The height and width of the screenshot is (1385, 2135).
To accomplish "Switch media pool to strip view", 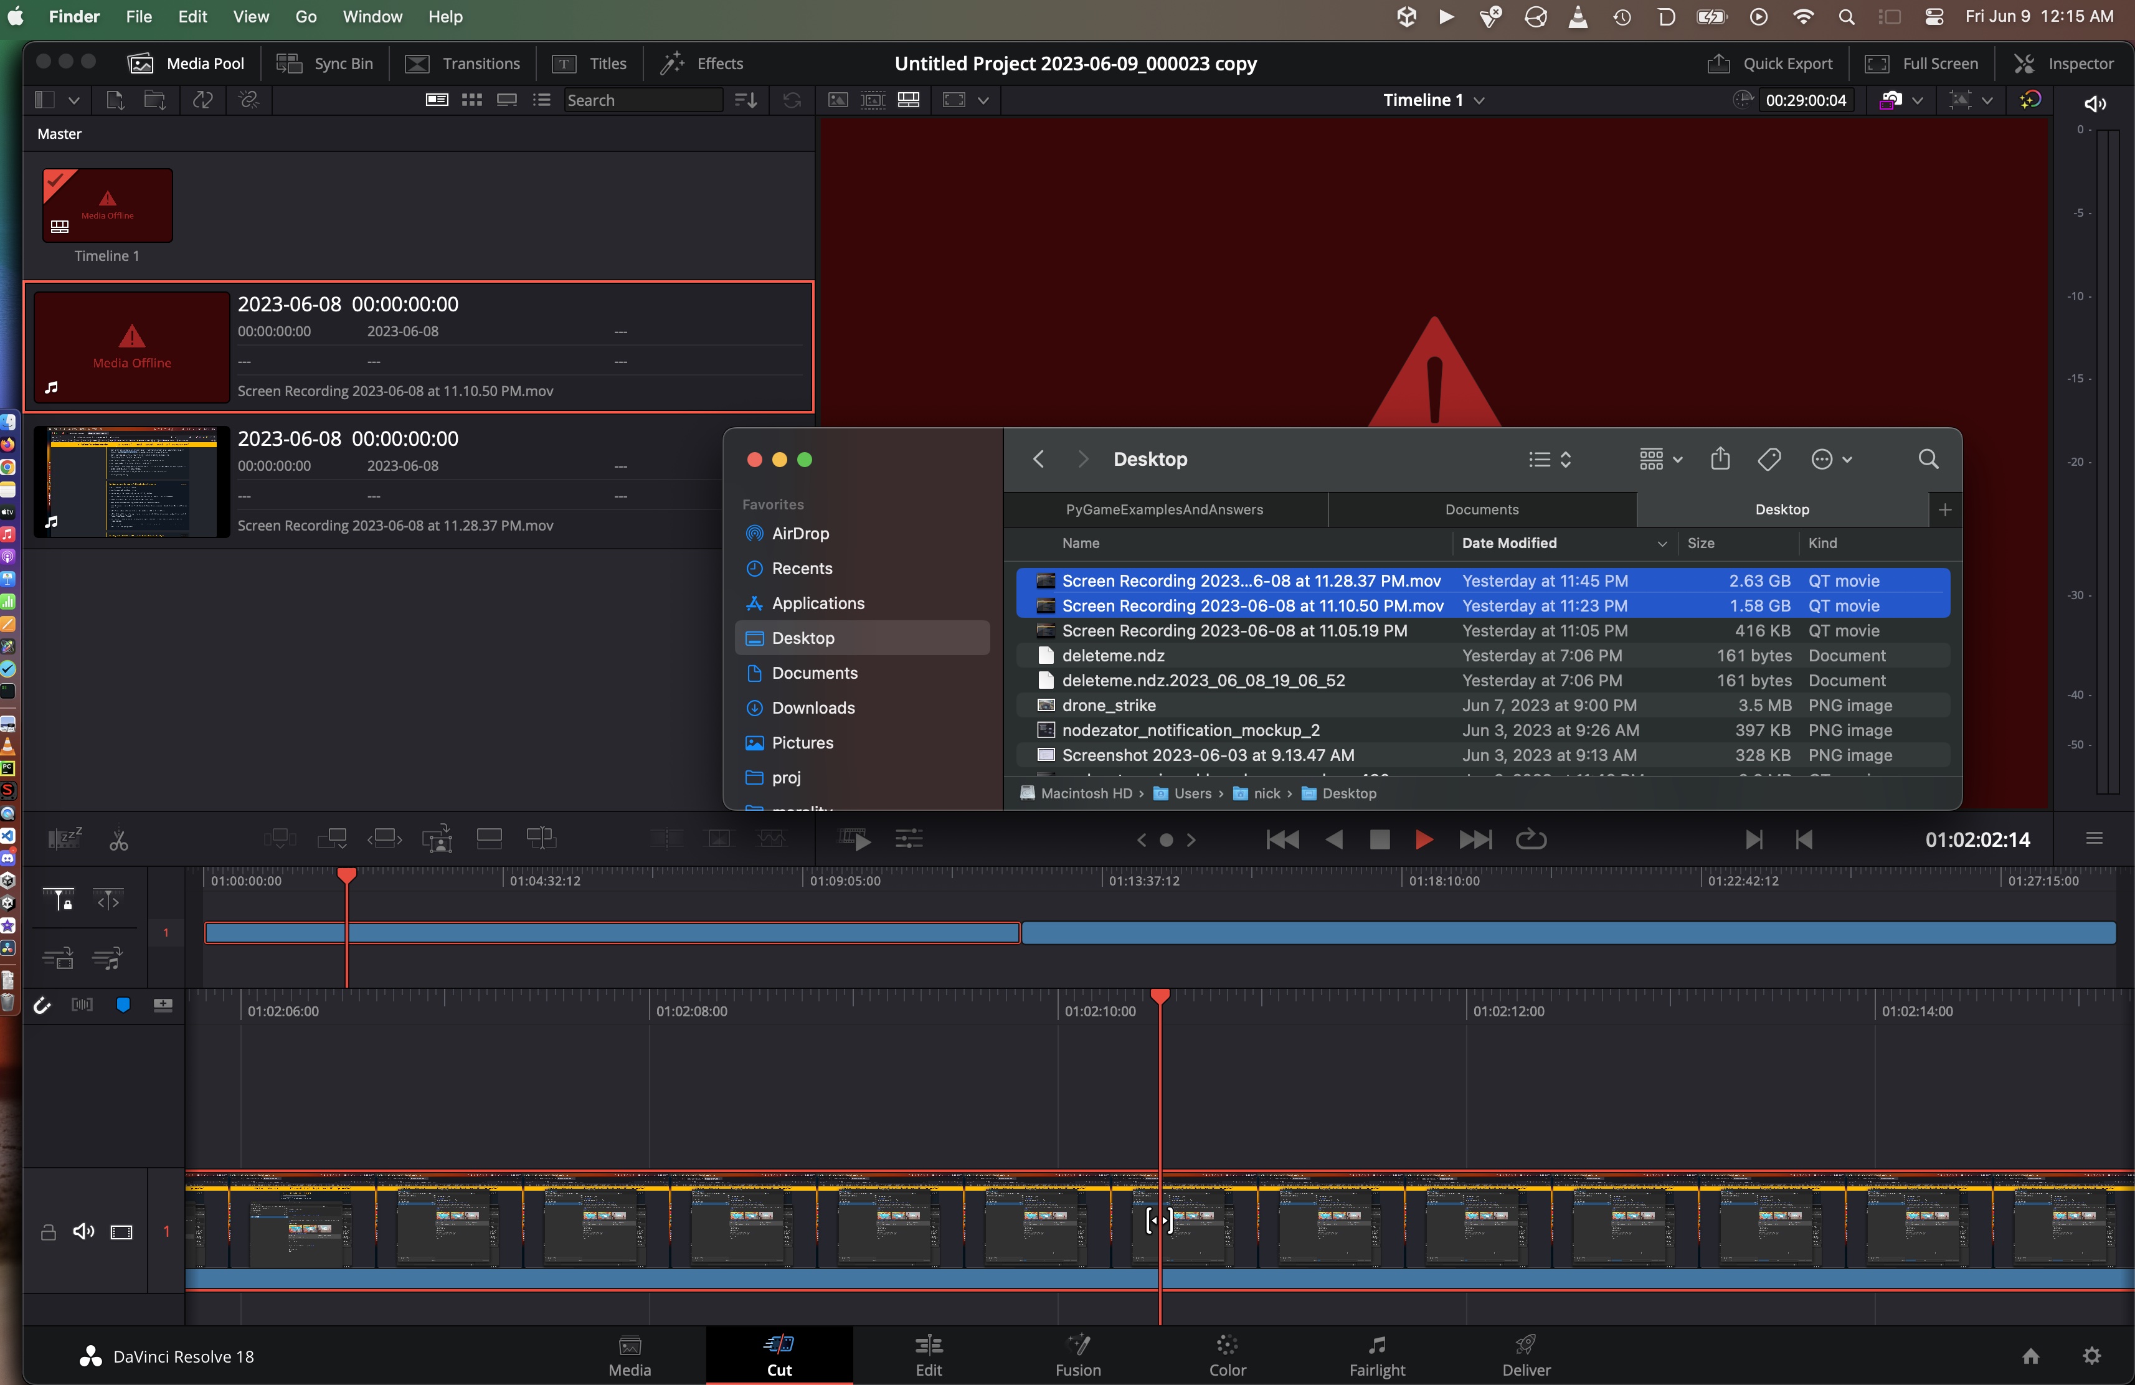I will tap(507, 100).
